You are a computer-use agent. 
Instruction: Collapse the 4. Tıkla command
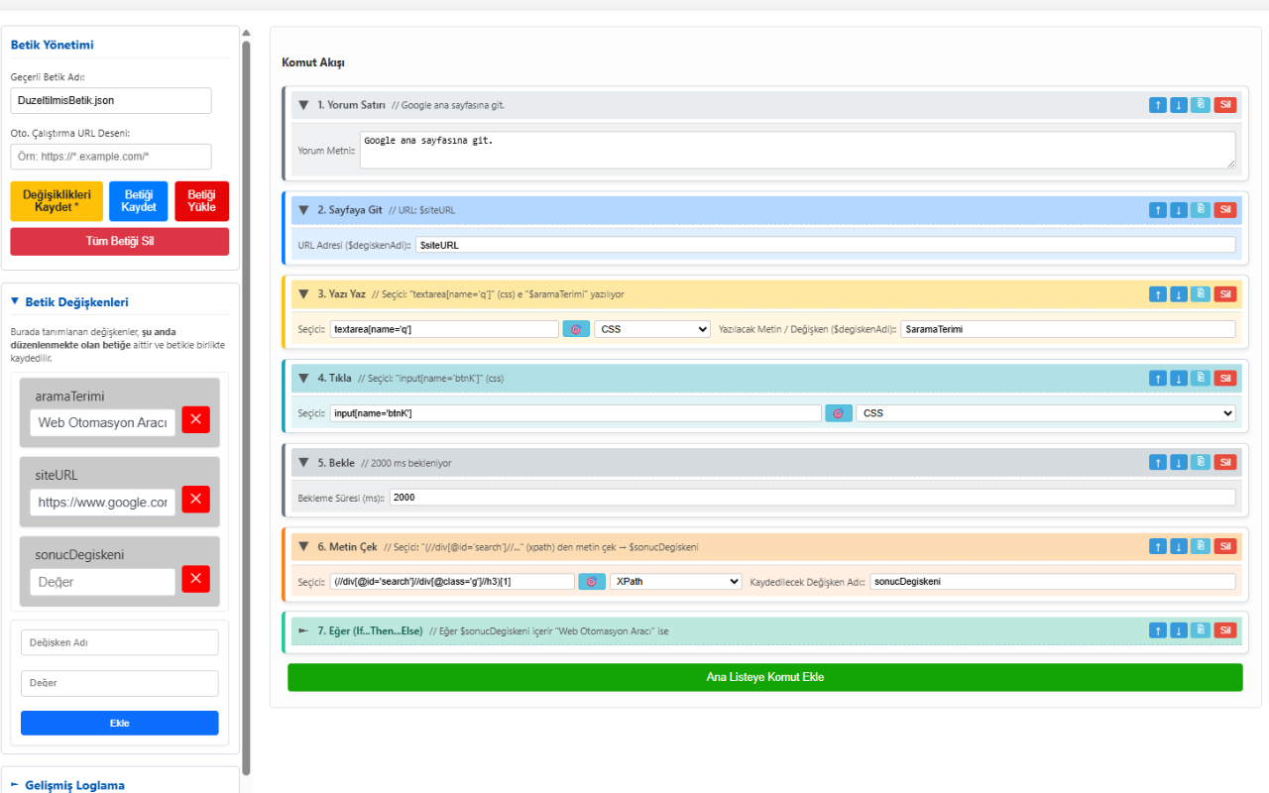(x=304, y=379)
